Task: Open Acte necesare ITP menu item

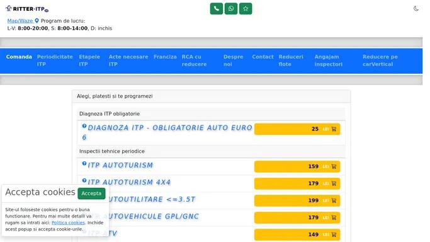Action: pyautogui.click(x=128, y=60)
